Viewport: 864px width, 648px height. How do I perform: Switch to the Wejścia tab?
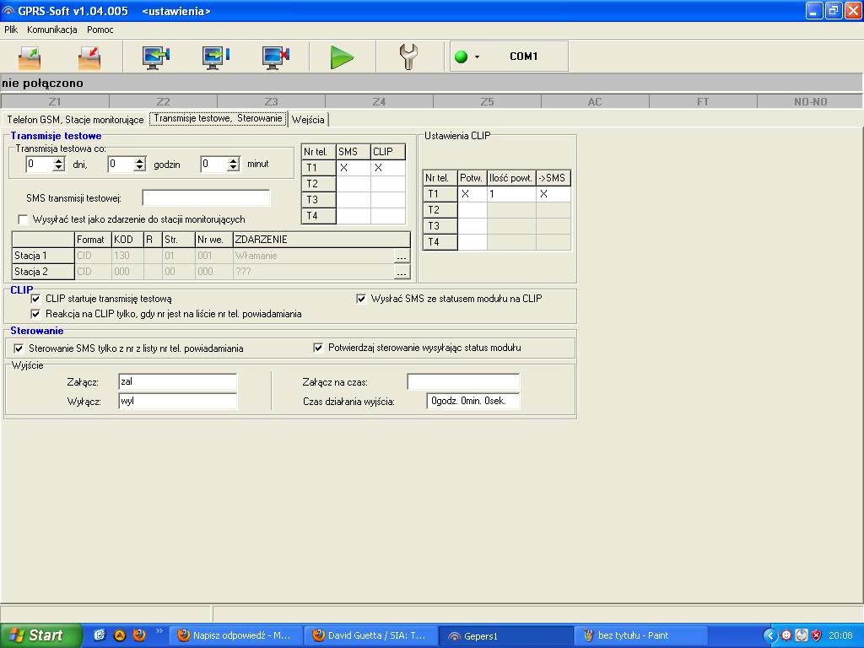308,120
